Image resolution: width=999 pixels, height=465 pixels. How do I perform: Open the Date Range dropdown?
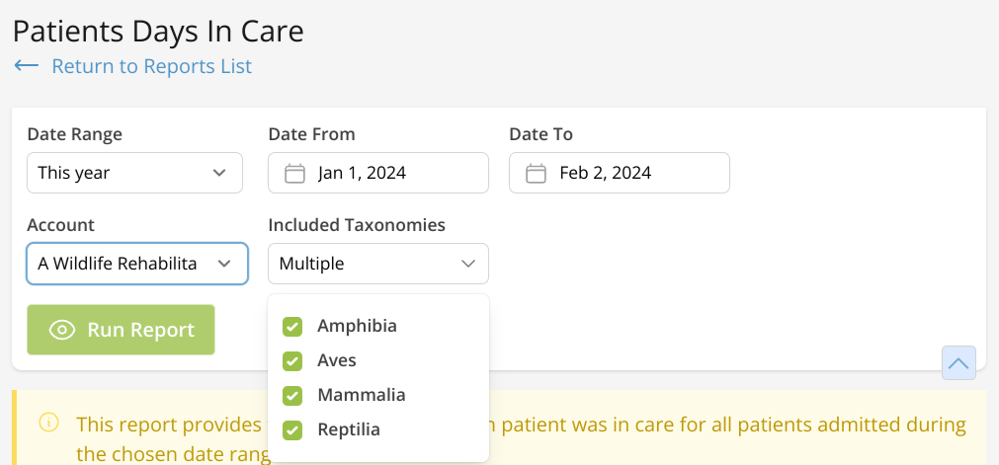pos(134,173)
